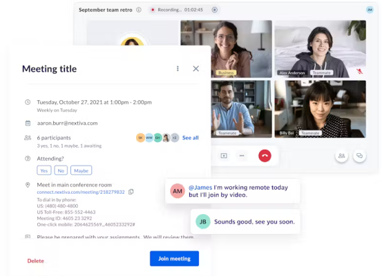Image resolution: width=382 pixels, height=276 pixels.
Task: Click the notes icon beside the description
Action: click(28, 237)
